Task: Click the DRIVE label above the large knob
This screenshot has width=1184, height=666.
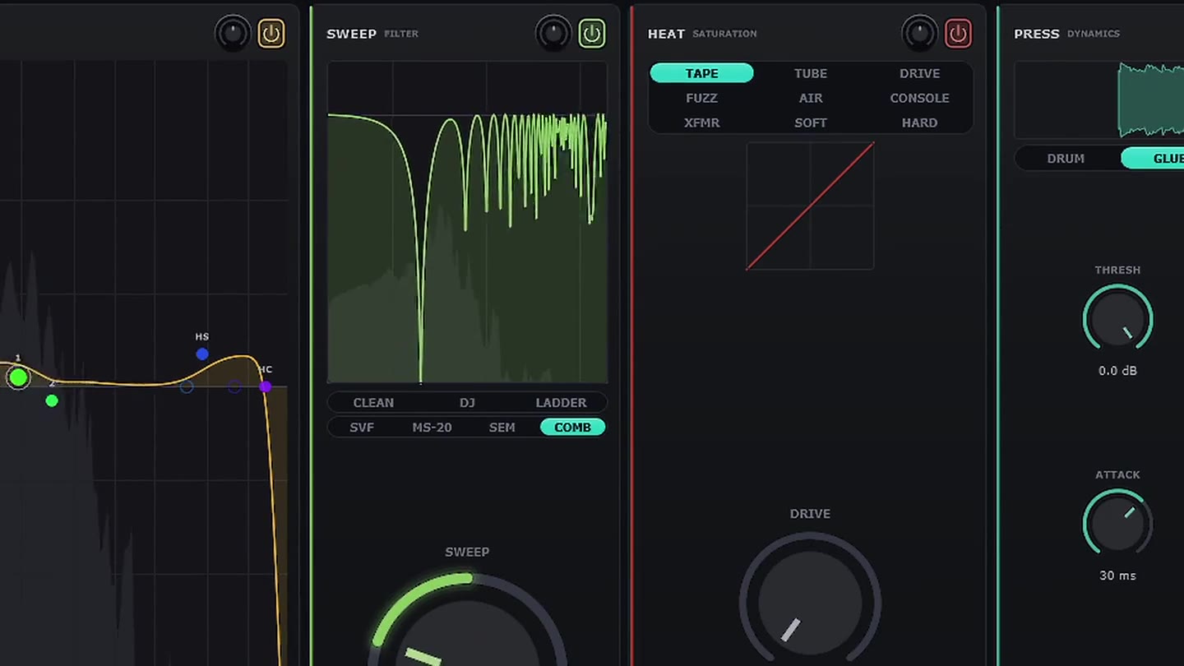Action: point(810,514)
